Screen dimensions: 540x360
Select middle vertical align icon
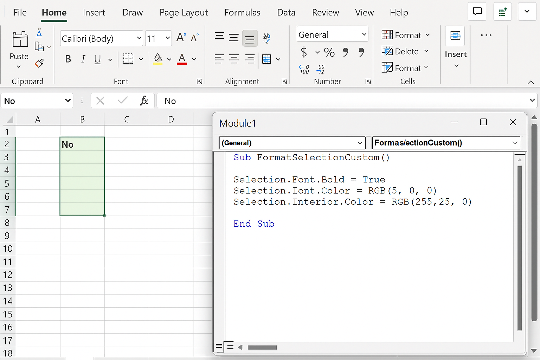pos(234,38)
